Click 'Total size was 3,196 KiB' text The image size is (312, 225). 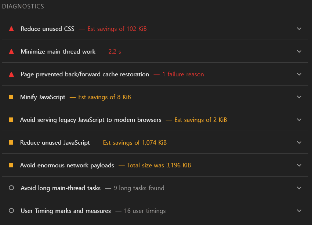[159, 165]
